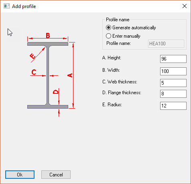This screenshot has width=191, height=184.
Task: Click the Add profile window icon
Action: point(6,6)
